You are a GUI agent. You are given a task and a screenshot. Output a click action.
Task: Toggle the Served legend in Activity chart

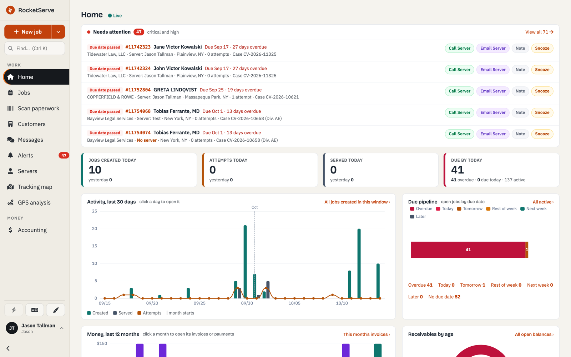pyautogui.click(x=123, y=313)
